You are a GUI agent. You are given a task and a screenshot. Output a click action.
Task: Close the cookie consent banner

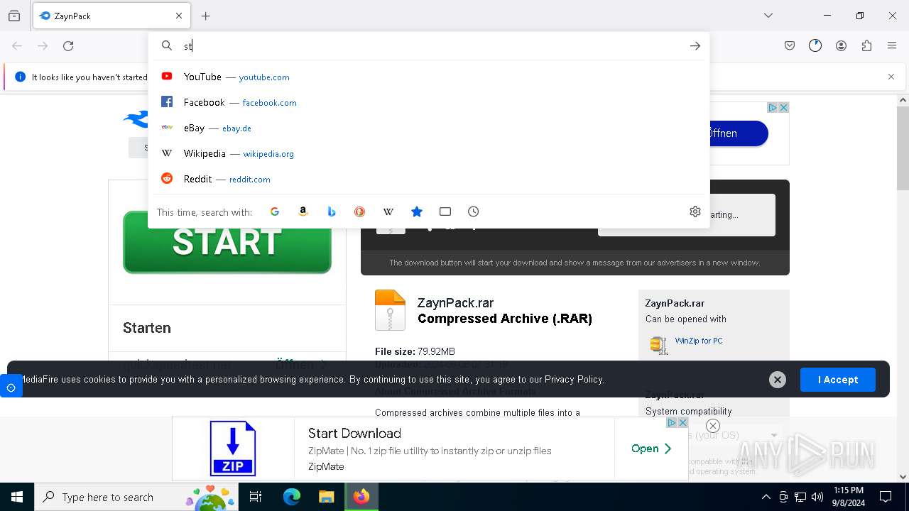click(778, 380)
